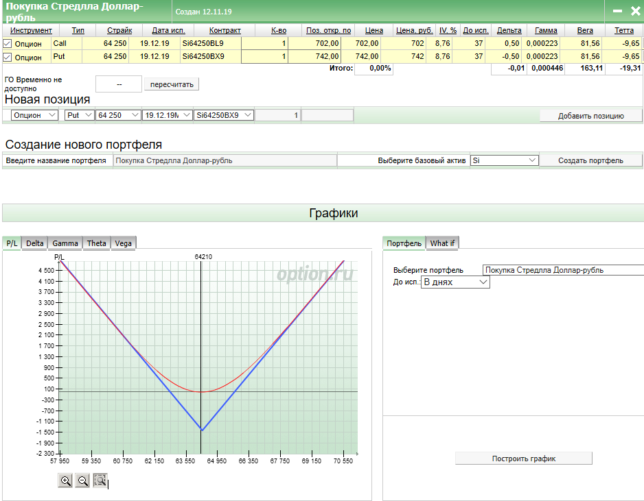
Task: Expand strike dropdown showing 64 250
Action: (x=118, y=115)
